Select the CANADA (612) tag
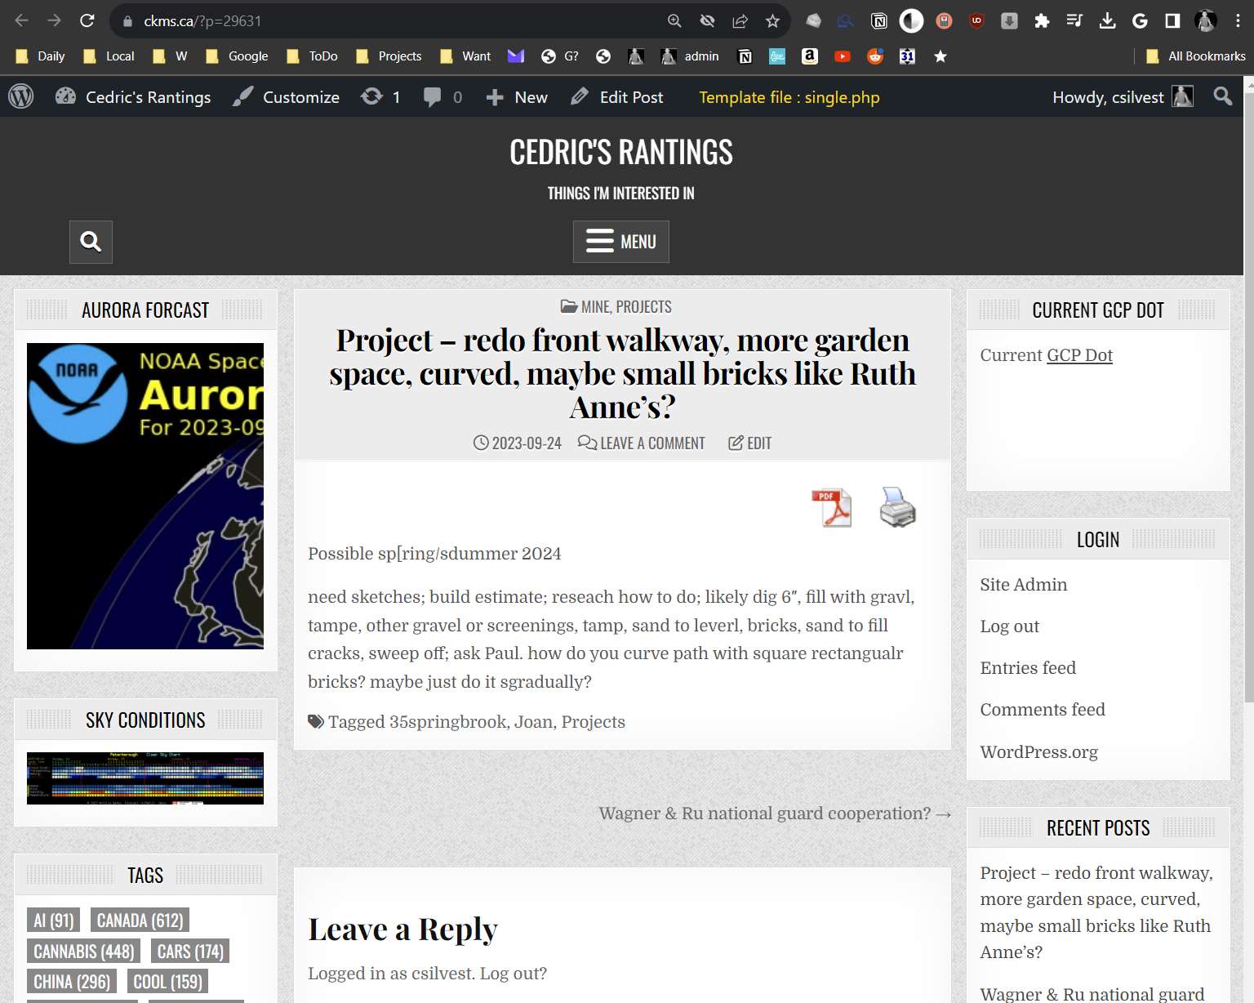Image resolution: width=1254 pixels, height=1003 pixels. (x=140, y=921)
